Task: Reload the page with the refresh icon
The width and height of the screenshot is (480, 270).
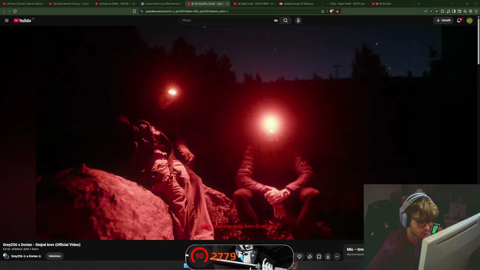Action: 15,11
